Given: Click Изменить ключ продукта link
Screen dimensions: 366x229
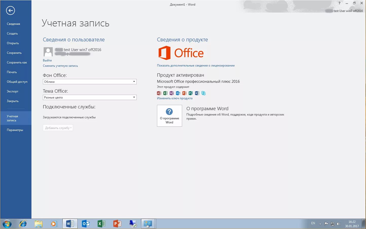Looking at the screenshot, I should [x=175, y=98].
